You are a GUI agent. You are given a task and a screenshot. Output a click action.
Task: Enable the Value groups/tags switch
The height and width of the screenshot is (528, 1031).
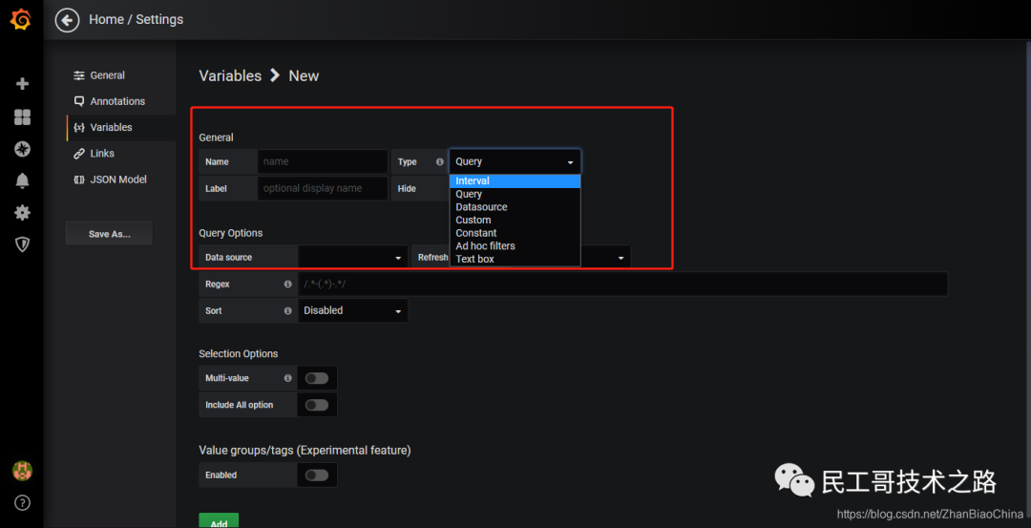[317, 475]
